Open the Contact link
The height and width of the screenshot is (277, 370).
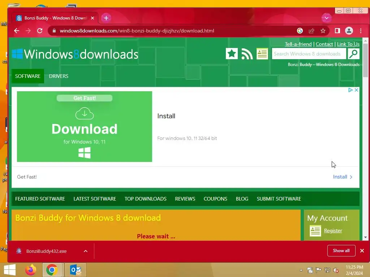tap(324, 44)
